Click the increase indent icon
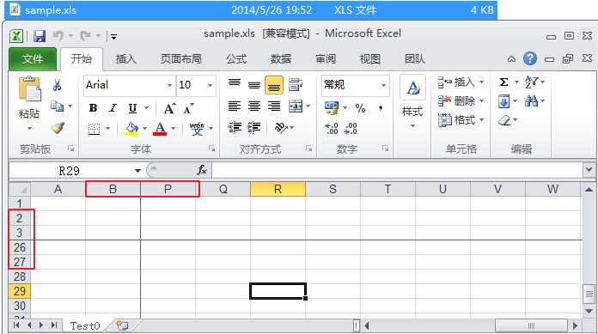This screenshot has height=334, width=598. pos(254,127)
